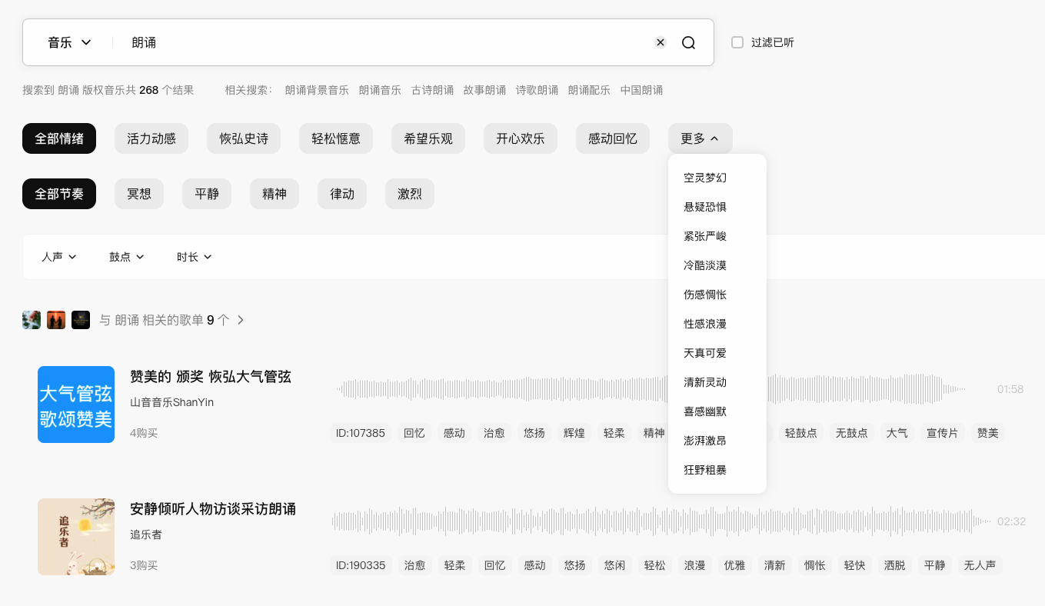Filter by 律动 rhythm
This screenshot has width=1045, height=606.
342,194
